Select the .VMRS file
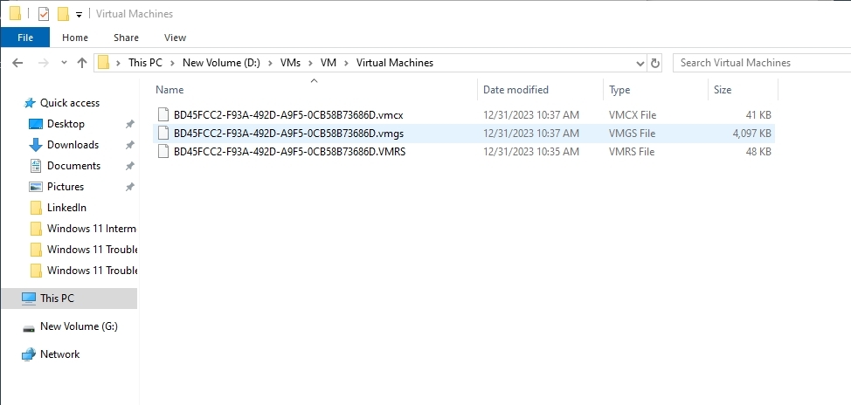This screenshot has width=851, height=405. (x=289, y=152)
